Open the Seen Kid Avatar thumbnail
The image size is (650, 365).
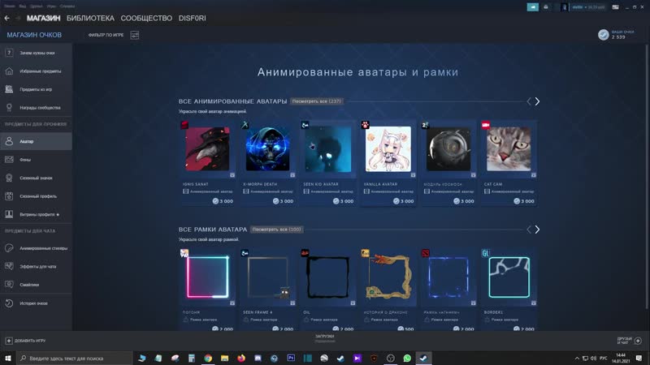click(328, 149)
